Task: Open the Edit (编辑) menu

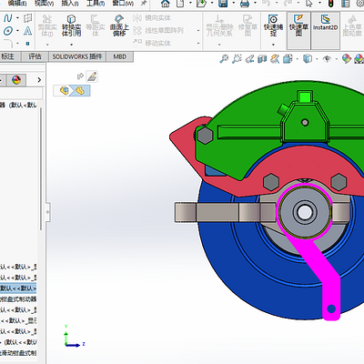Action: (x=17, y=4)
